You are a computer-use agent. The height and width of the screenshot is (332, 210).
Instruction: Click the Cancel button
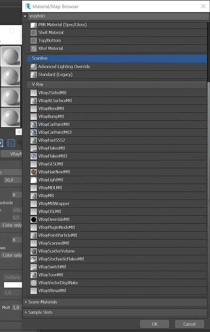189,324
